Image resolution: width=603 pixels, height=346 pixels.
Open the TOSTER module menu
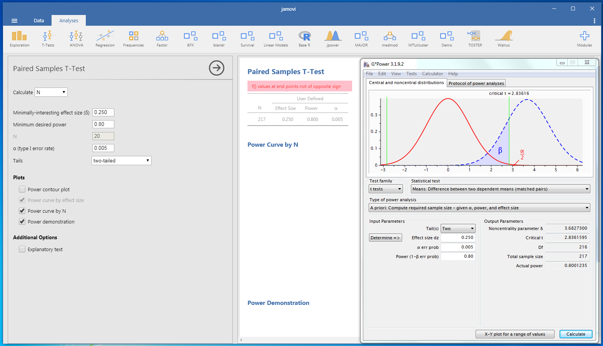[475, 39]
